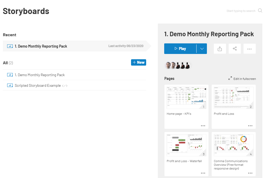
Task: Click the export icon button
Action: click(220, 49)
